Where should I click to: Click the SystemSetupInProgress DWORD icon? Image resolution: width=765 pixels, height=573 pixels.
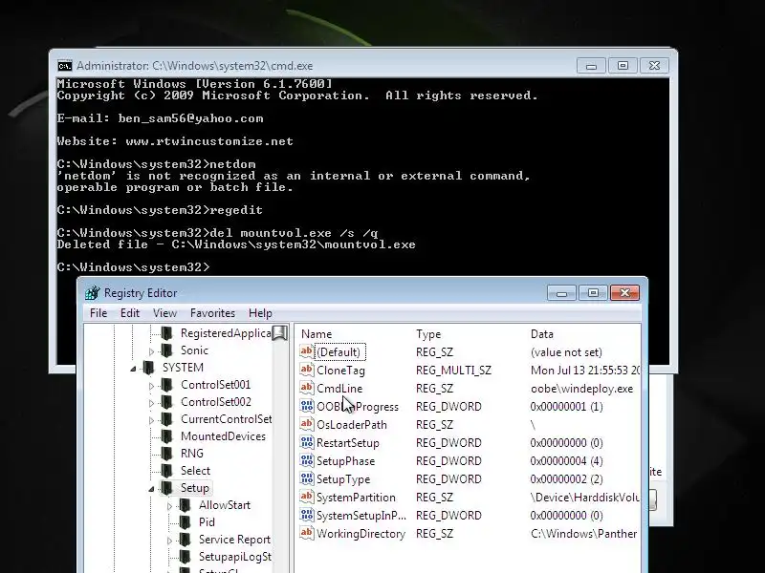pos(306,515)
